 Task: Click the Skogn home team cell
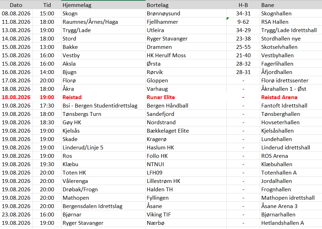103,14
